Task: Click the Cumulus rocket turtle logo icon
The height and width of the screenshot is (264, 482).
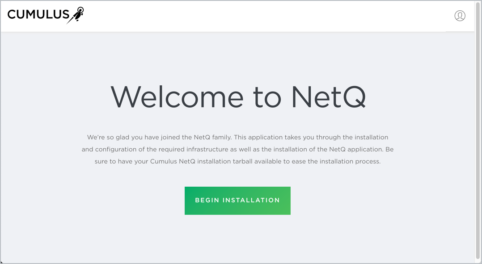Action: (x=76, y=15)
